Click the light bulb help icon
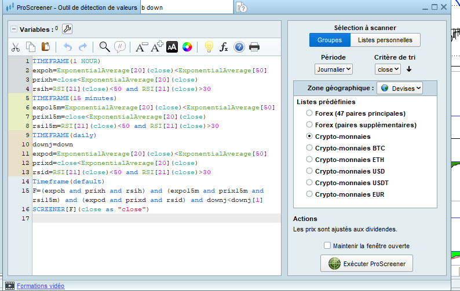The width and height of the screenshot is (460, 291). 209,47
